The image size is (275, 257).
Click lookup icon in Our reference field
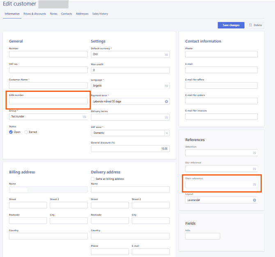click(254, 169)
